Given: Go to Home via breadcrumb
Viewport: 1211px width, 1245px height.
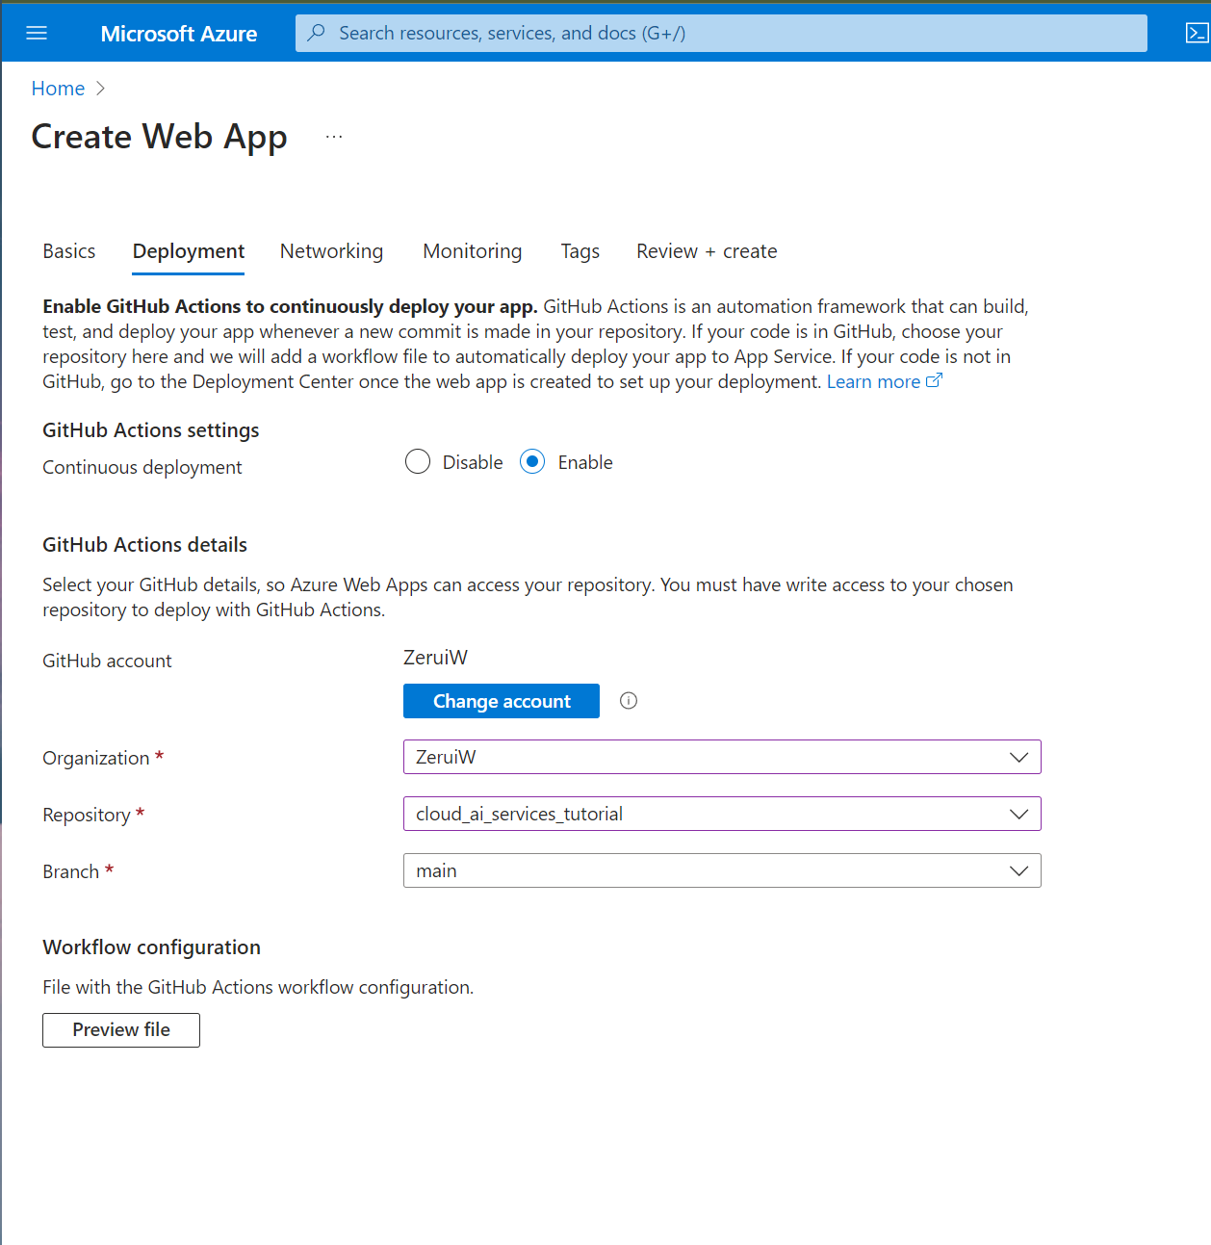Looking at the screenshot, I should click(58, 89).
